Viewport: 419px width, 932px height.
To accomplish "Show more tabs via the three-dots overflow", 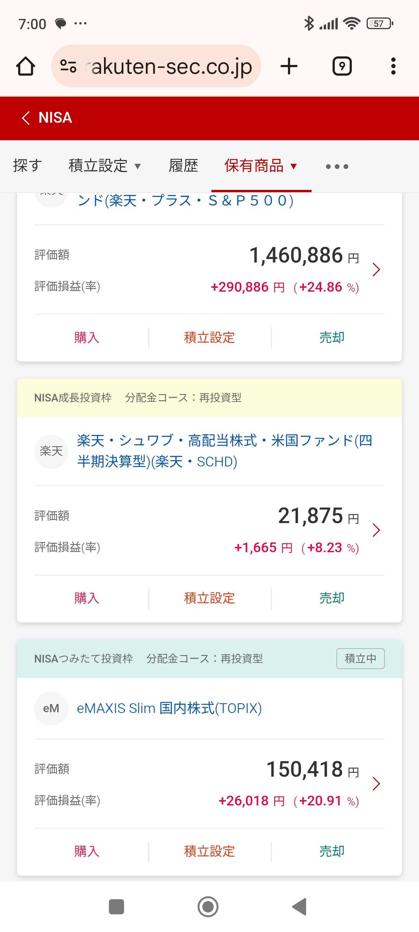I will [337, 167].
